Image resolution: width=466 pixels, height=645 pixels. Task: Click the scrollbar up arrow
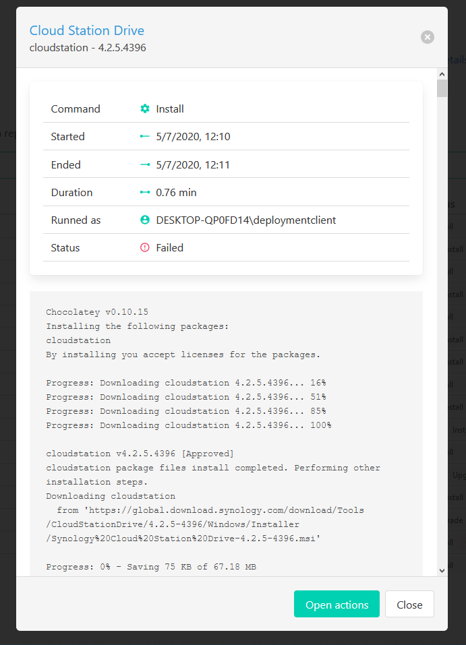pyautogui.click(x=442, y=74)
